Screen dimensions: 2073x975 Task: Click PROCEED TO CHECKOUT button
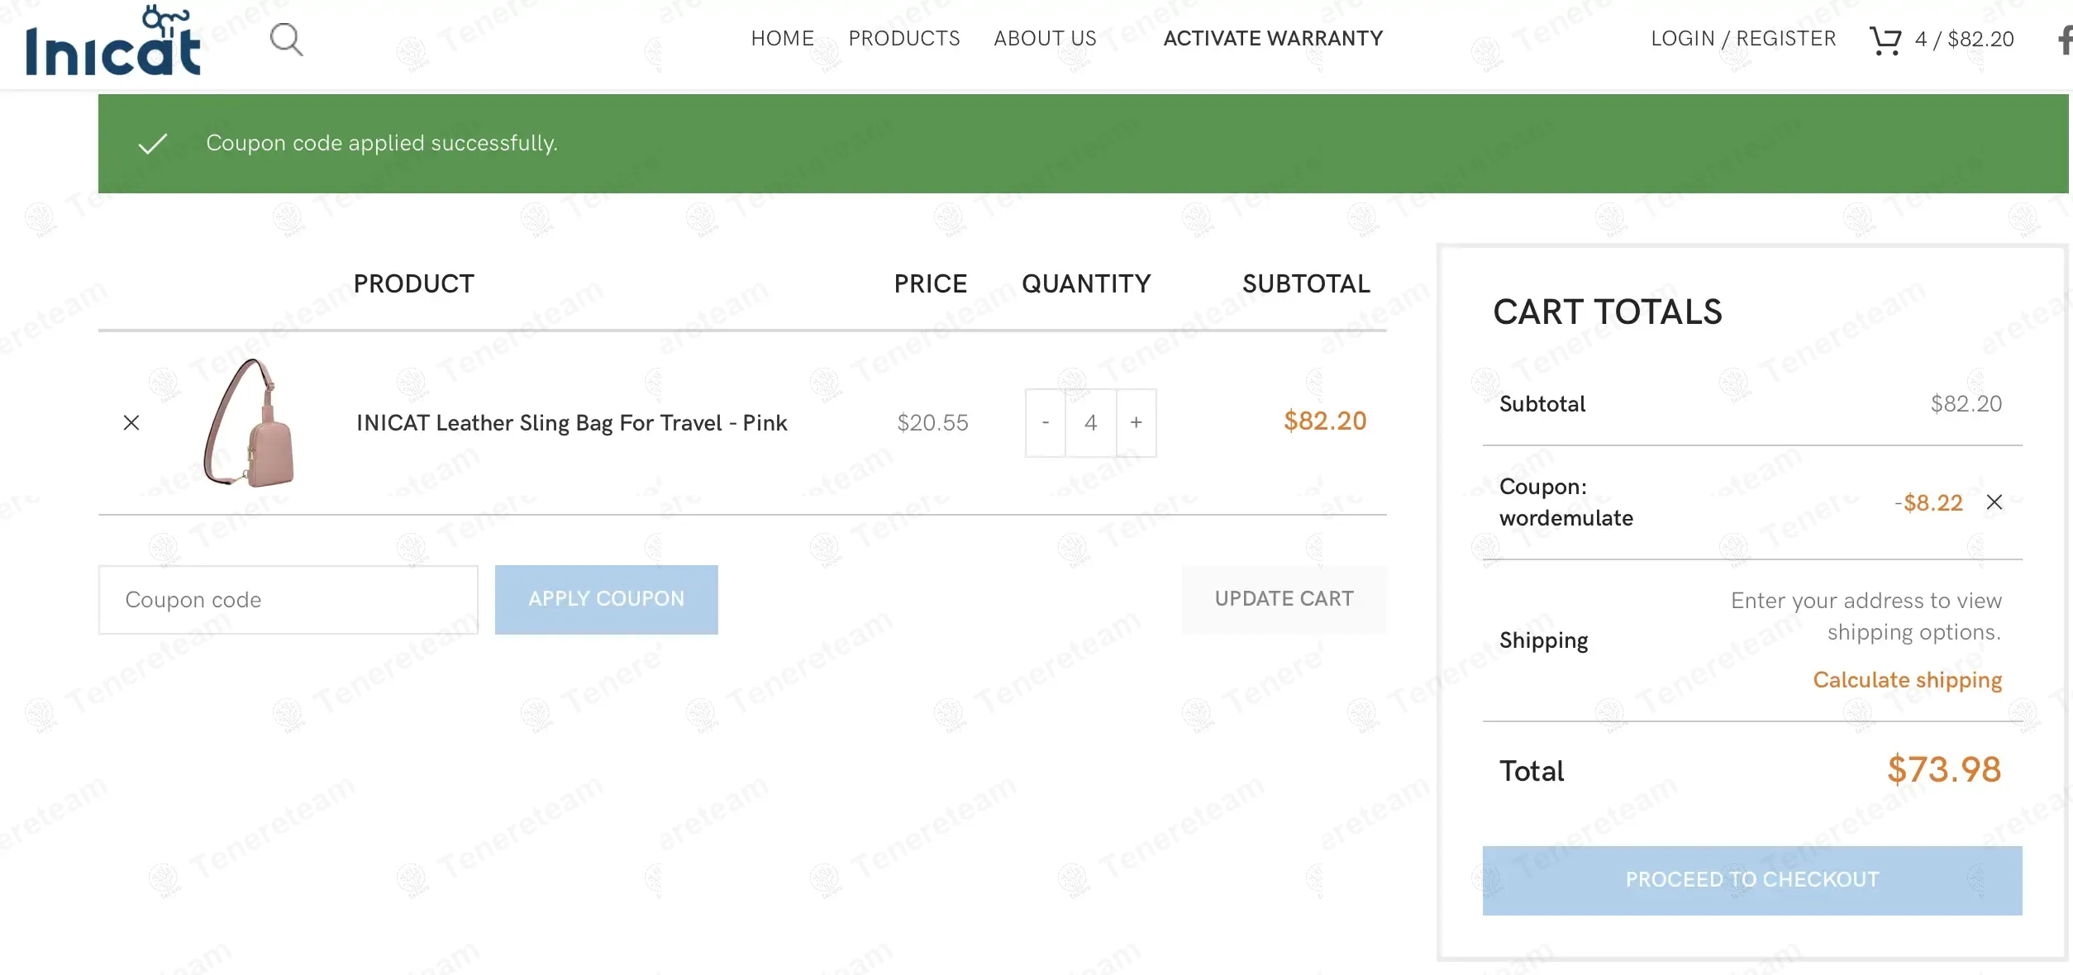click(1752, 880)
